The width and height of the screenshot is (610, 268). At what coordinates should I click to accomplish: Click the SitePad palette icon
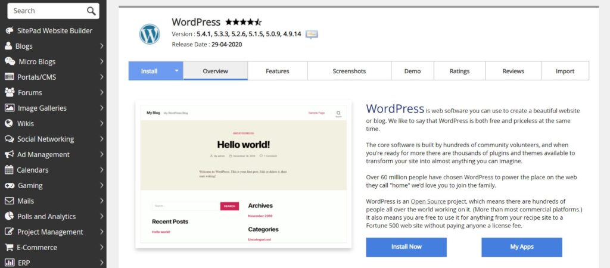10,30
